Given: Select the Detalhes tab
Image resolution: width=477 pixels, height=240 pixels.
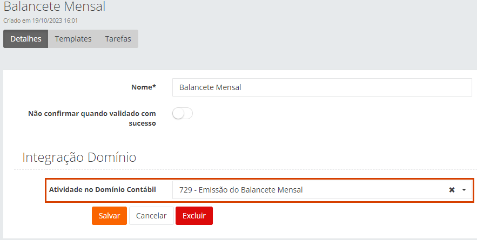Looking at the screenshot, I should tap(26, 39).
